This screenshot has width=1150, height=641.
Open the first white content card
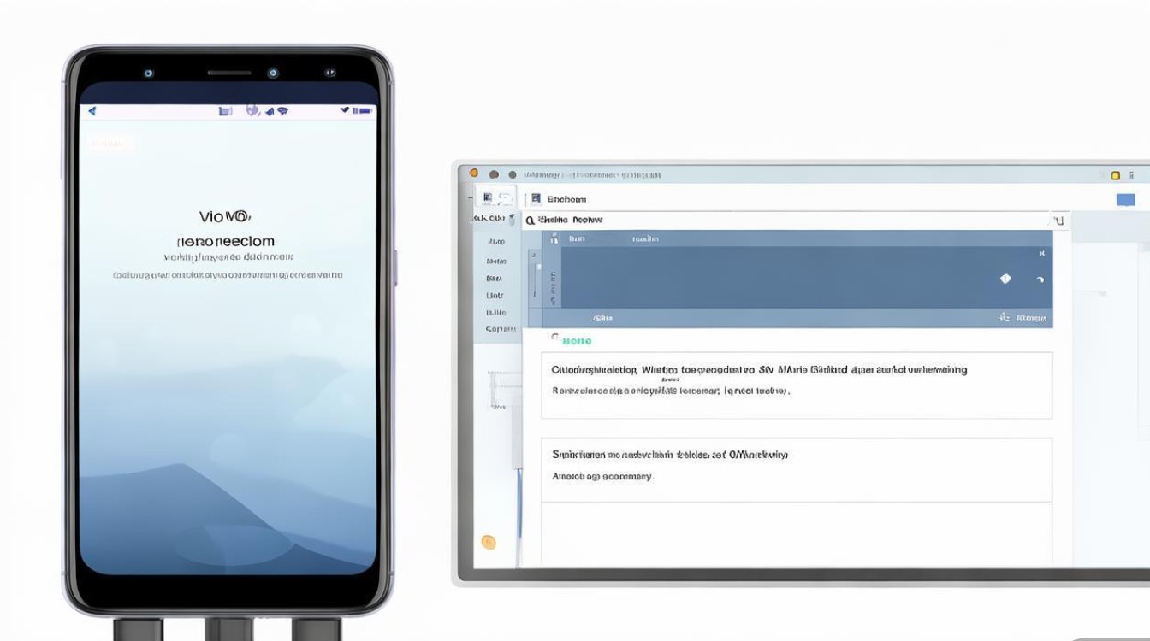click(796, 385)
